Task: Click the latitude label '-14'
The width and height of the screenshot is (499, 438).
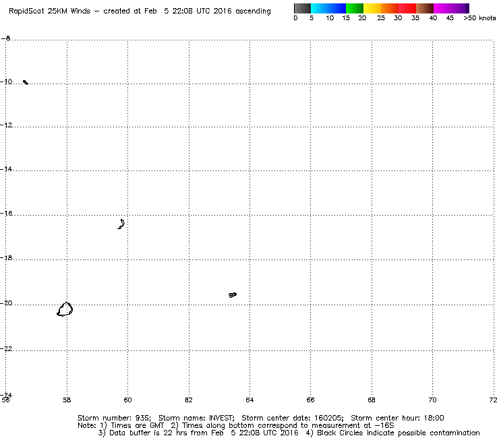Action: pos(6,169)
